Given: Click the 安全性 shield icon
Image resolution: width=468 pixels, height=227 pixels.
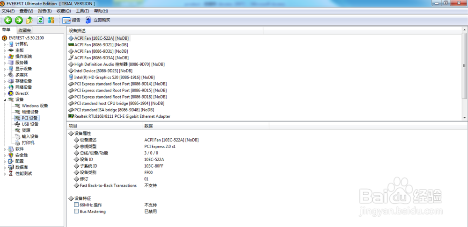Looking at the screenshot, I should [11, 155].
